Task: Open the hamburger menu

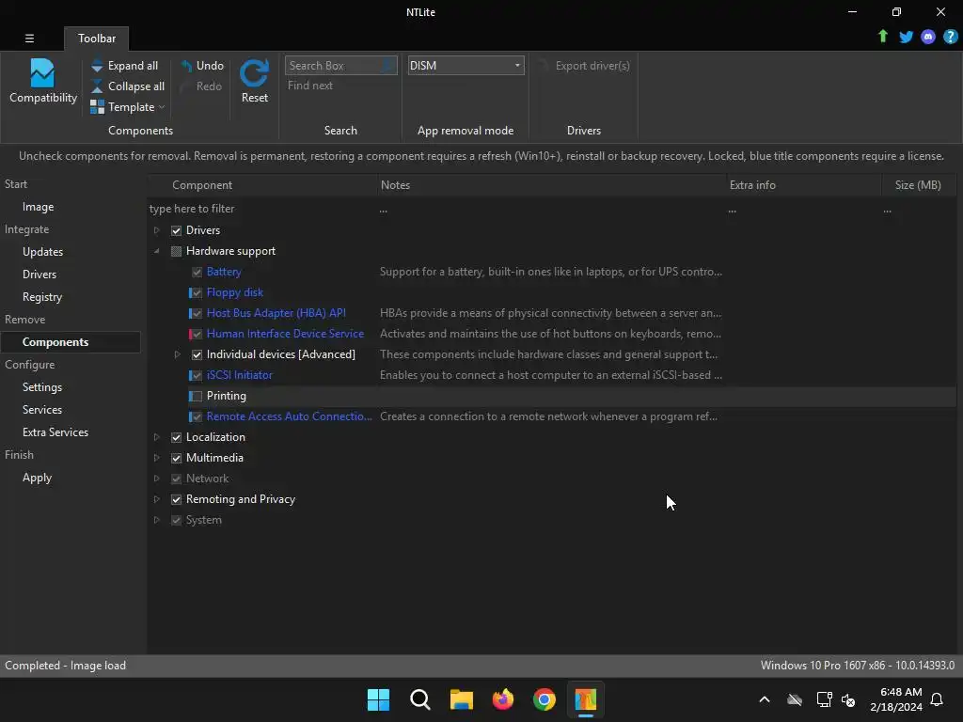Action: 29,38
